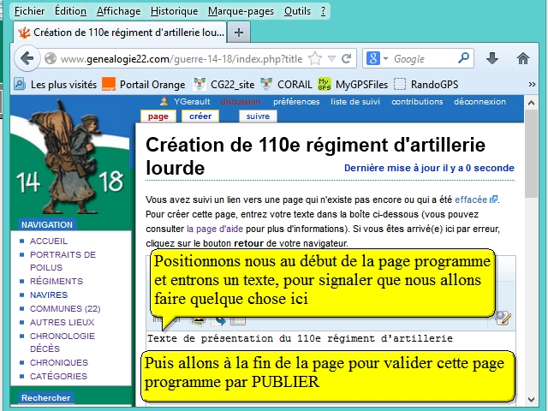Click the déconnexion link
The width and height of the screenshot is (548, 411).
[479, 102]
